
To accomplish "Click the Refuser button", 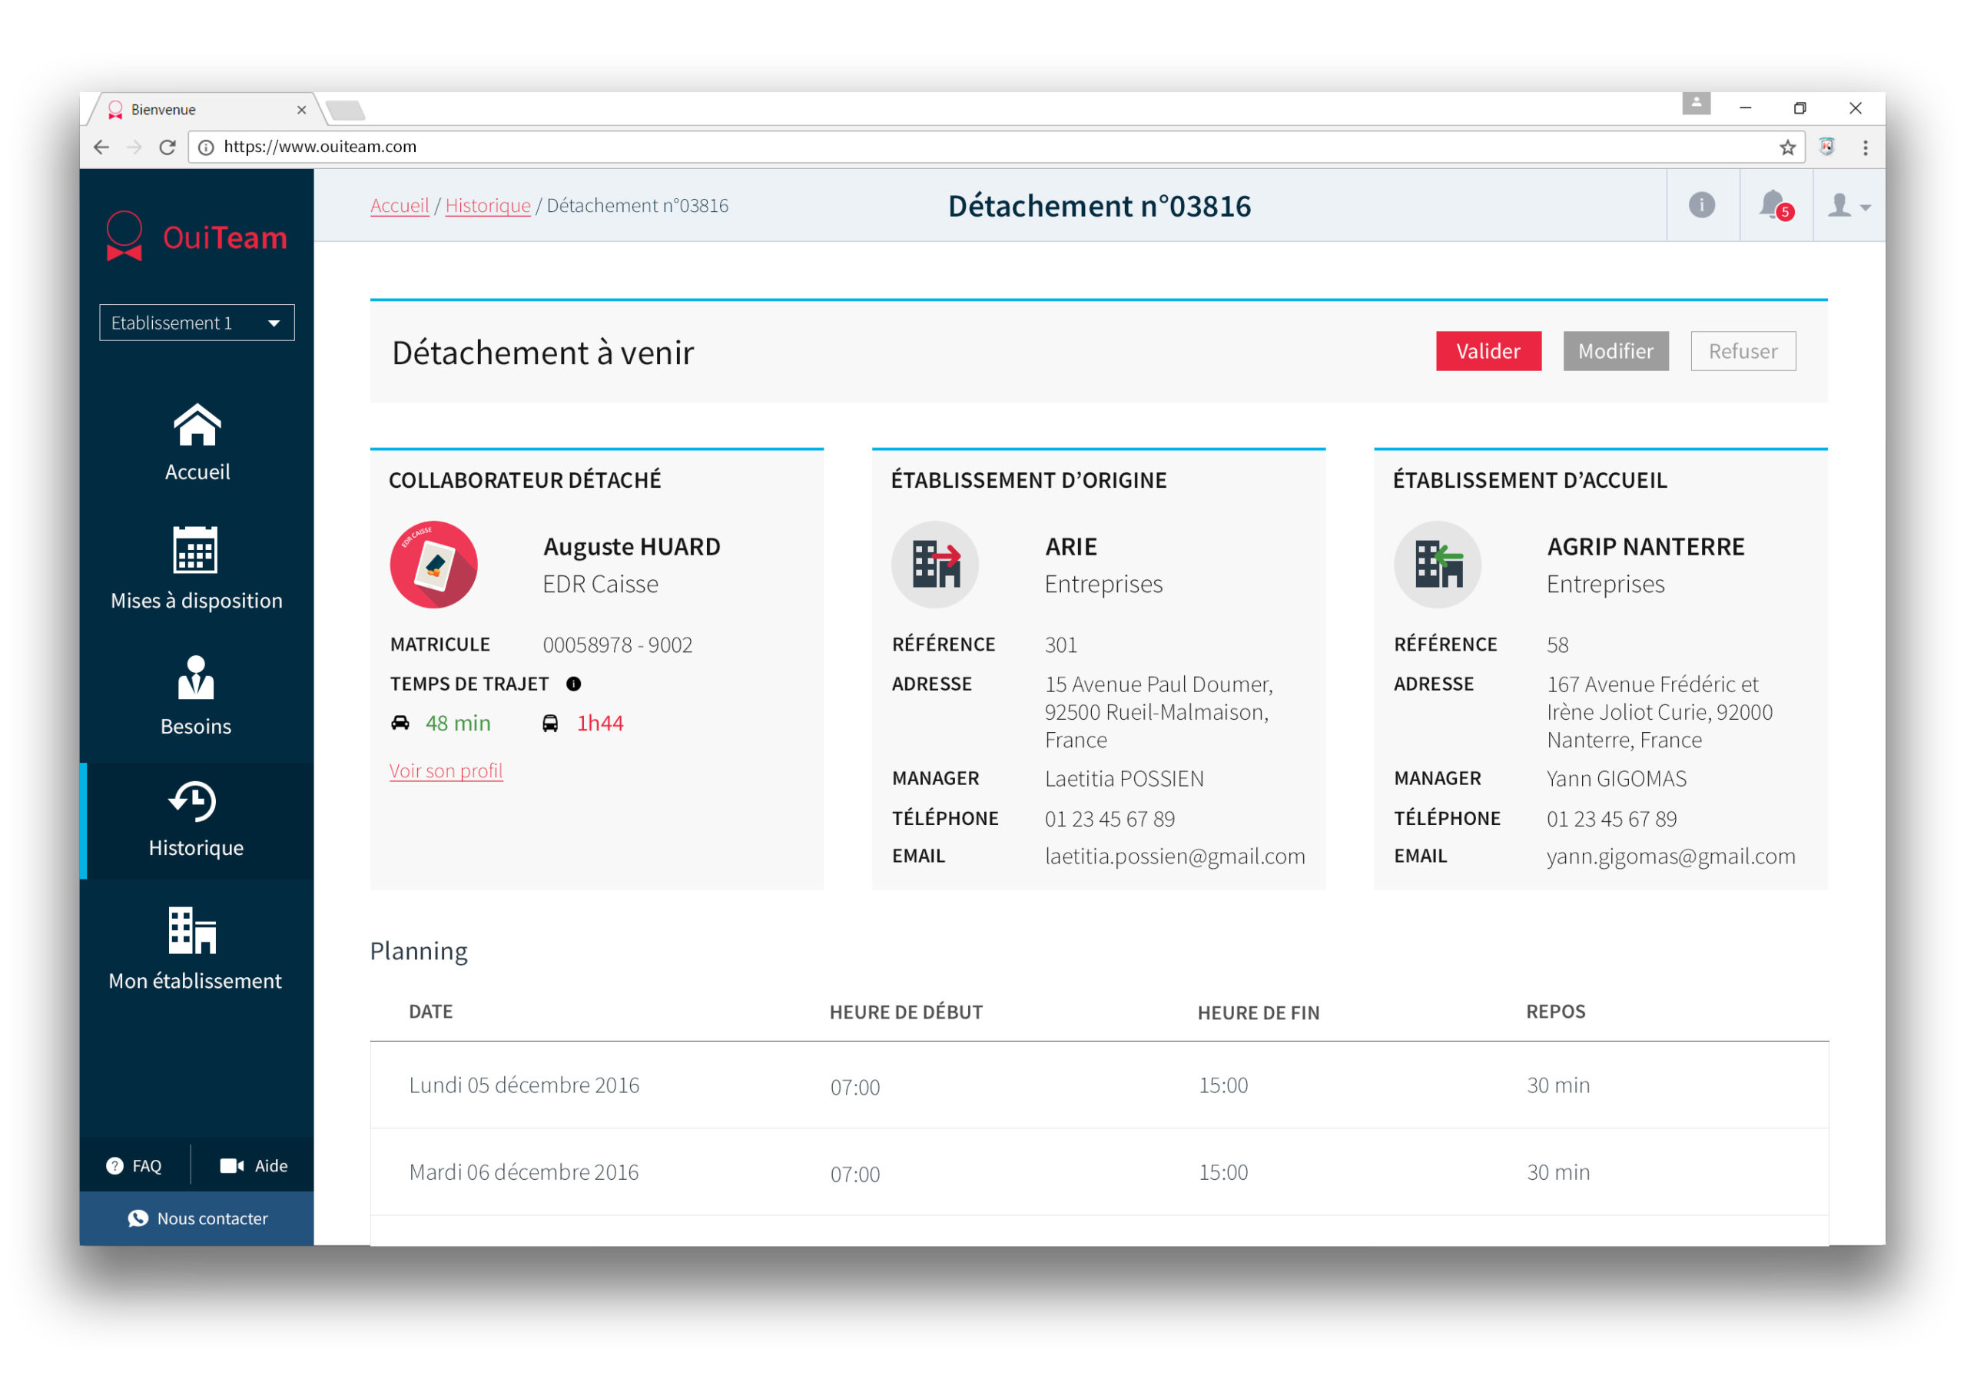I will point(1743,351).
